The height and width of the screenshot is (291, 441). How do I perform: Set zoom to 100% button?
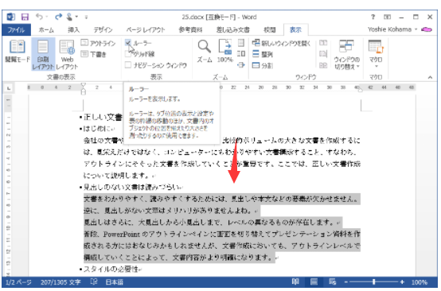(225, 51)
